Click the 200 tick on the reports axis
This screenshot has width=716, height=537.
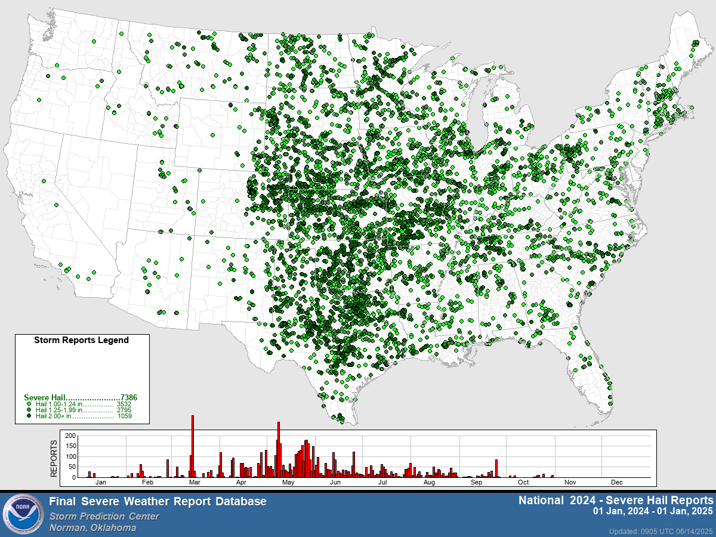[x=70, y=436]
